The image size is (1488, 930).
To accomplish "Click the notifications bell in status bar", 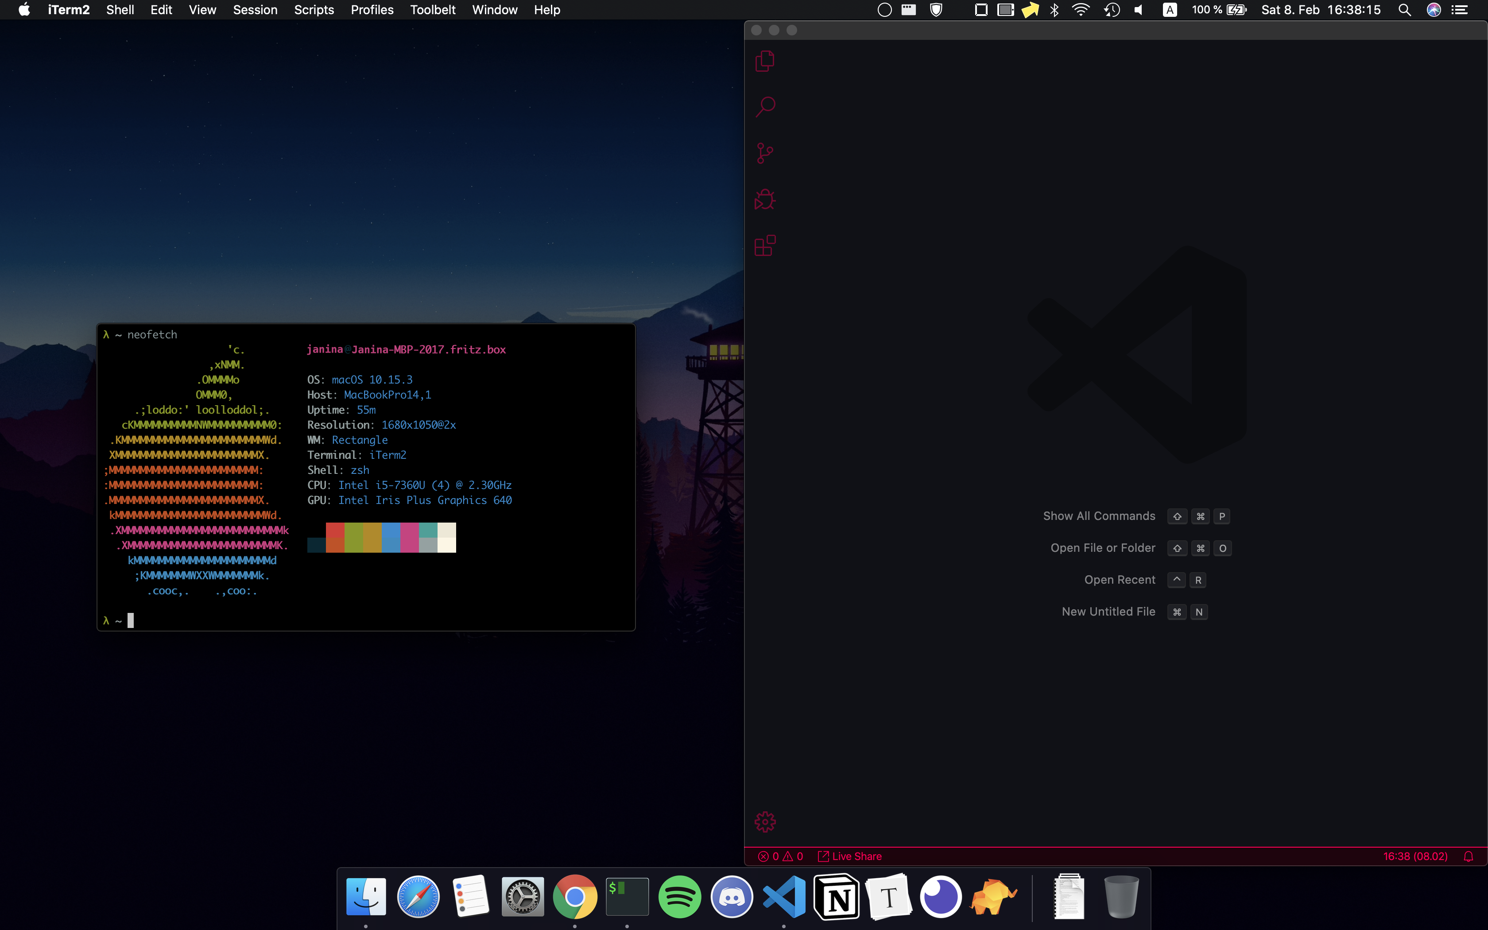I will (1469, 856).
